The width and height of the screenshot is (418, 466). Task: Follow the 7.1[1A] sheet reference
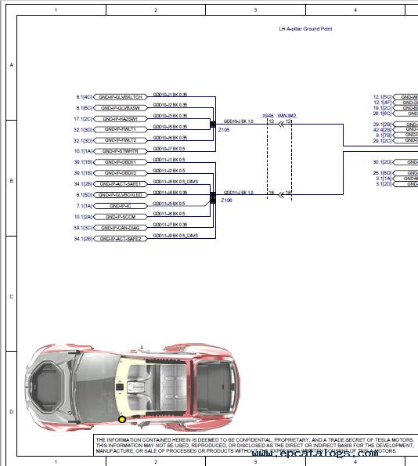coord(84,206)
